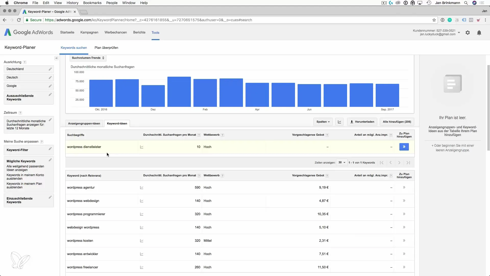Add wordpress webdesign to plan
The image size is (490, 276).
pos(404,201)
